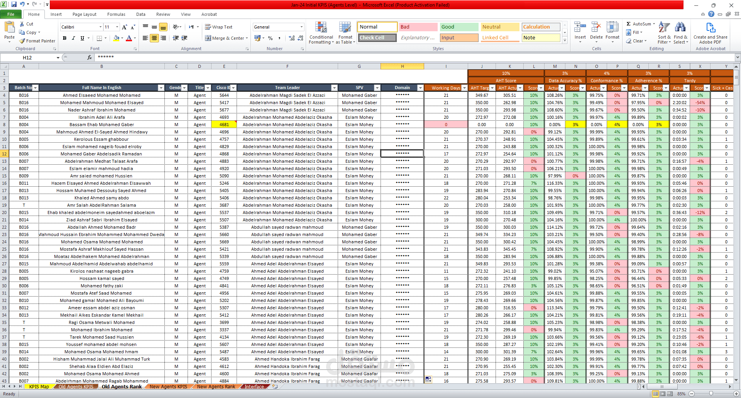Switch to the Review ribbon tab
Image resolution: width=741 pixels, height=398 pixels.
tap(163, 14)
